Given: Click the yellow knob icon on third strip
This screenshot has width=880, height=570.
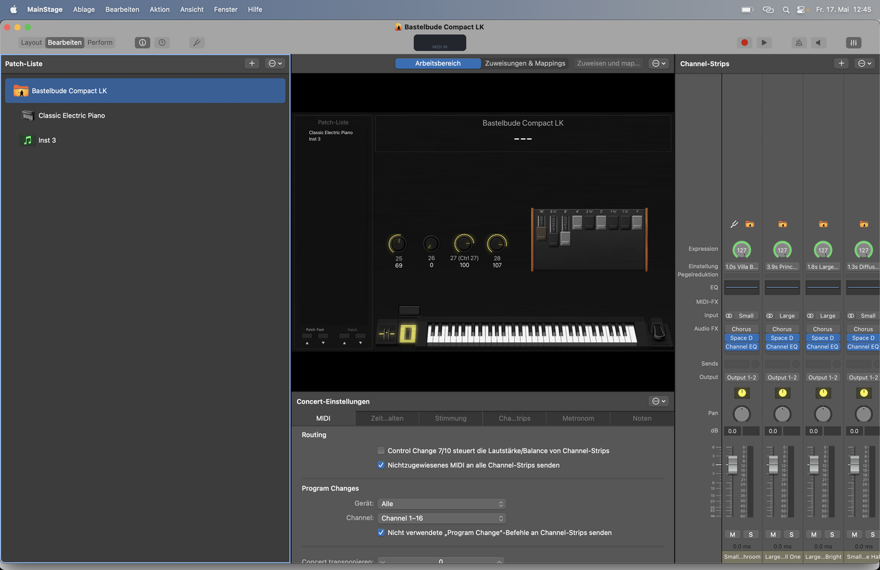Looking at the screenshot, I should [x=823, y=393].
